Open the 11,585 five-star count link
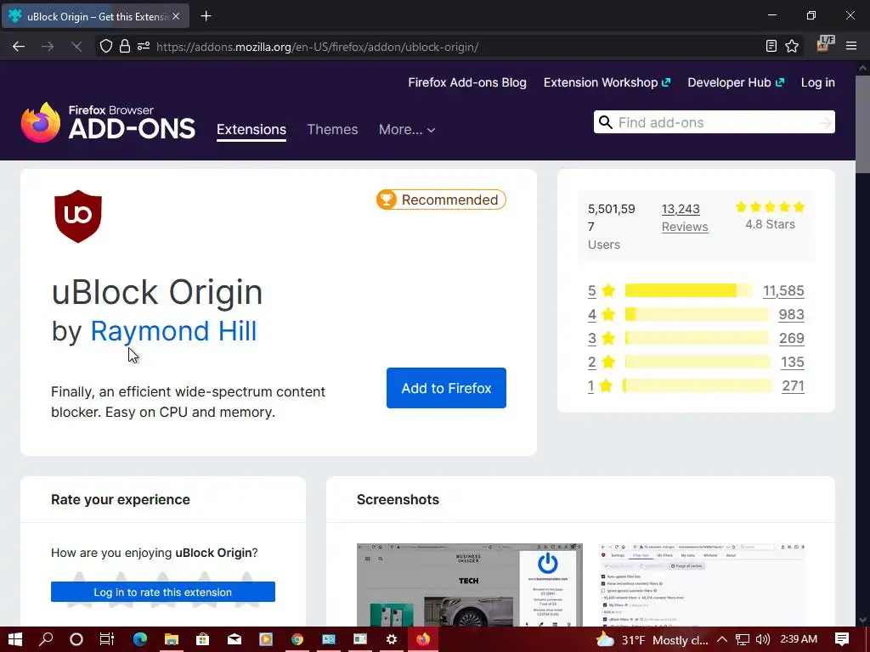Screen dimensions: 870x652 (783, 290)
